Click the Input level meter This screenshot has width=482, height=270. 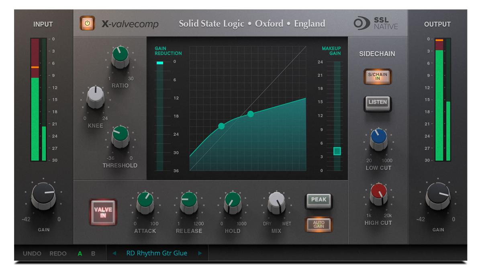click(x=39, y=100)
